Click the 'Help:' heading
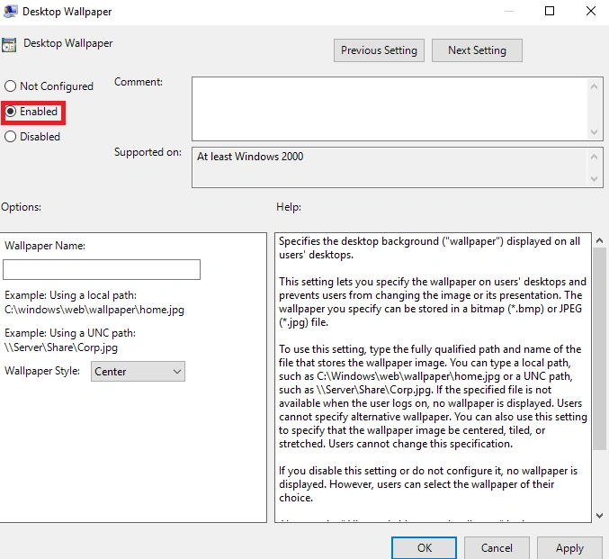The width and height of the screenshot is (609, 559). [x=289, y=207]
